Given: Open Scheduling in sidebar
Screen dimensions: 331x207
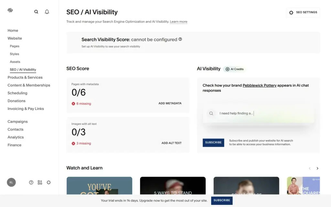Looking at the screenshot, I should point(17,93).
